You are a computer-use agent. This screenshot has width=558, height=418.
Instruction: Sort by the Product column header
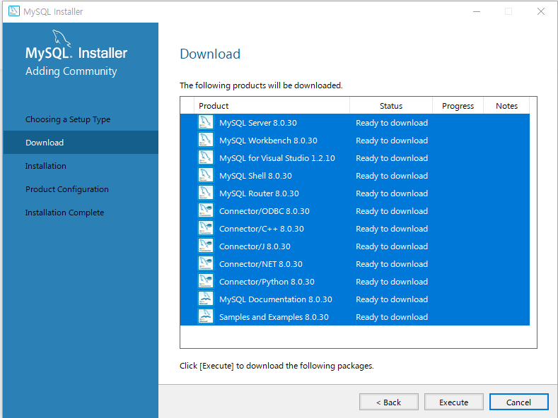coord(272,106)
